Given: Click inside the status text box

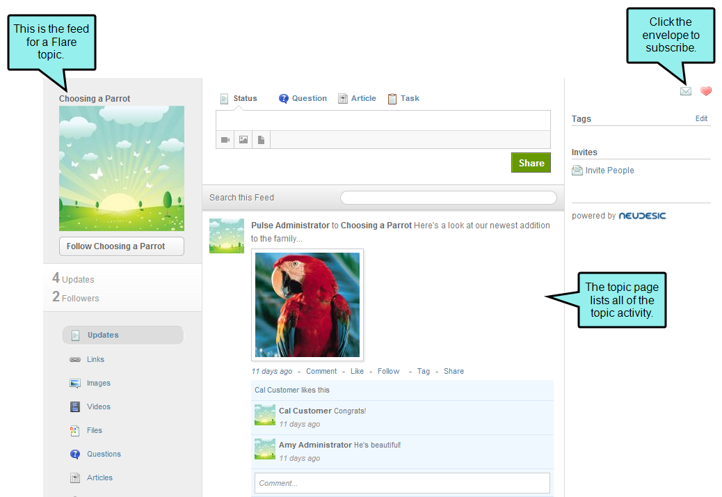Looking at the screenshot, I should coord(383,120).
